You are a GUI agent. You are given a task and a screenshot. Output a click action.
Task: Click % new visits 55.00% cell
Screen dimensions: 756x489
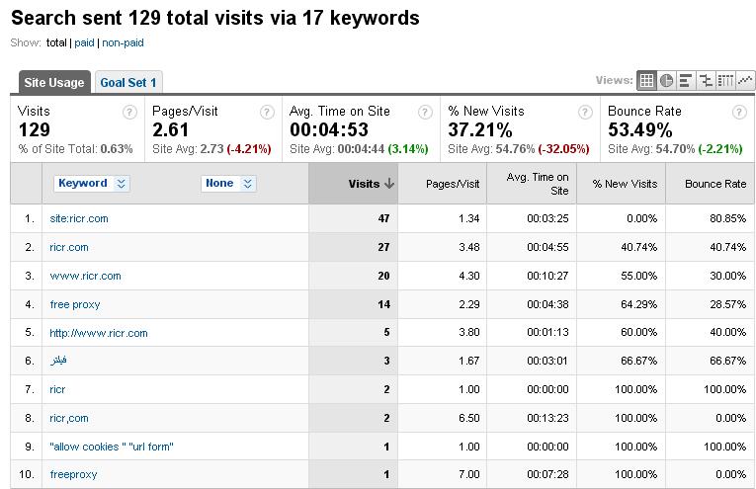638,276
